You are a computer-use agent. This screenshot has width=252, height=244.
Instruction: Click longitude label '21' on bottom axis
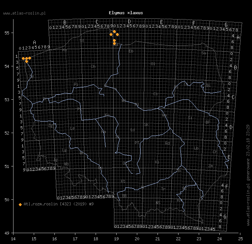pos(157,239)
